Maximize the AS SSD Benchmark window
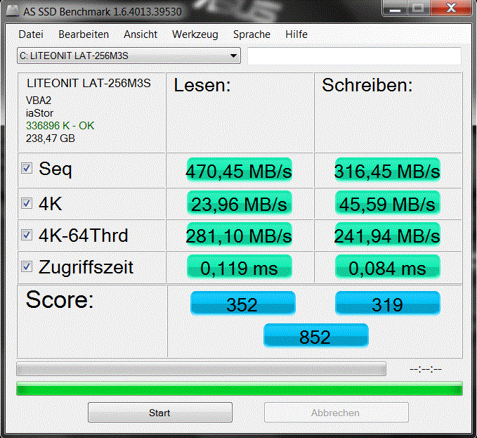Screen dimensions: 477x438 418,8
